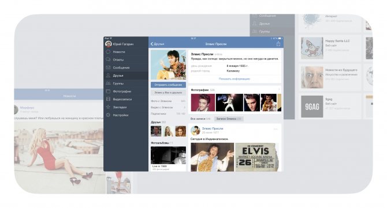Open Elvis's large profile photo
This screenshot has width=387, height=208.
tap(168, 65)
